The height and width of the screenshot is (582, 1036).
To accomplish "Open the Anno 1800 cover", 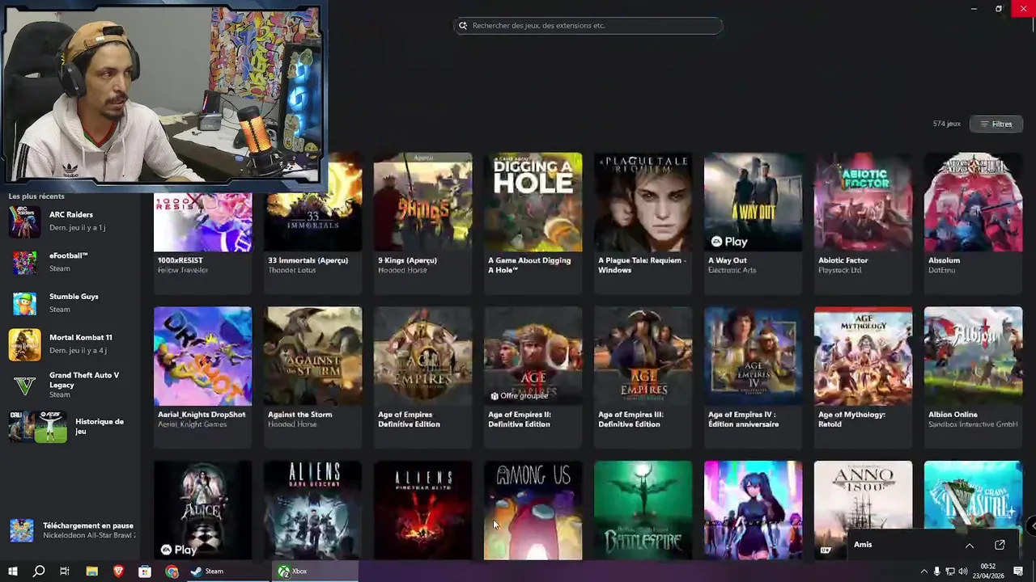I will [x=863, y=501].
